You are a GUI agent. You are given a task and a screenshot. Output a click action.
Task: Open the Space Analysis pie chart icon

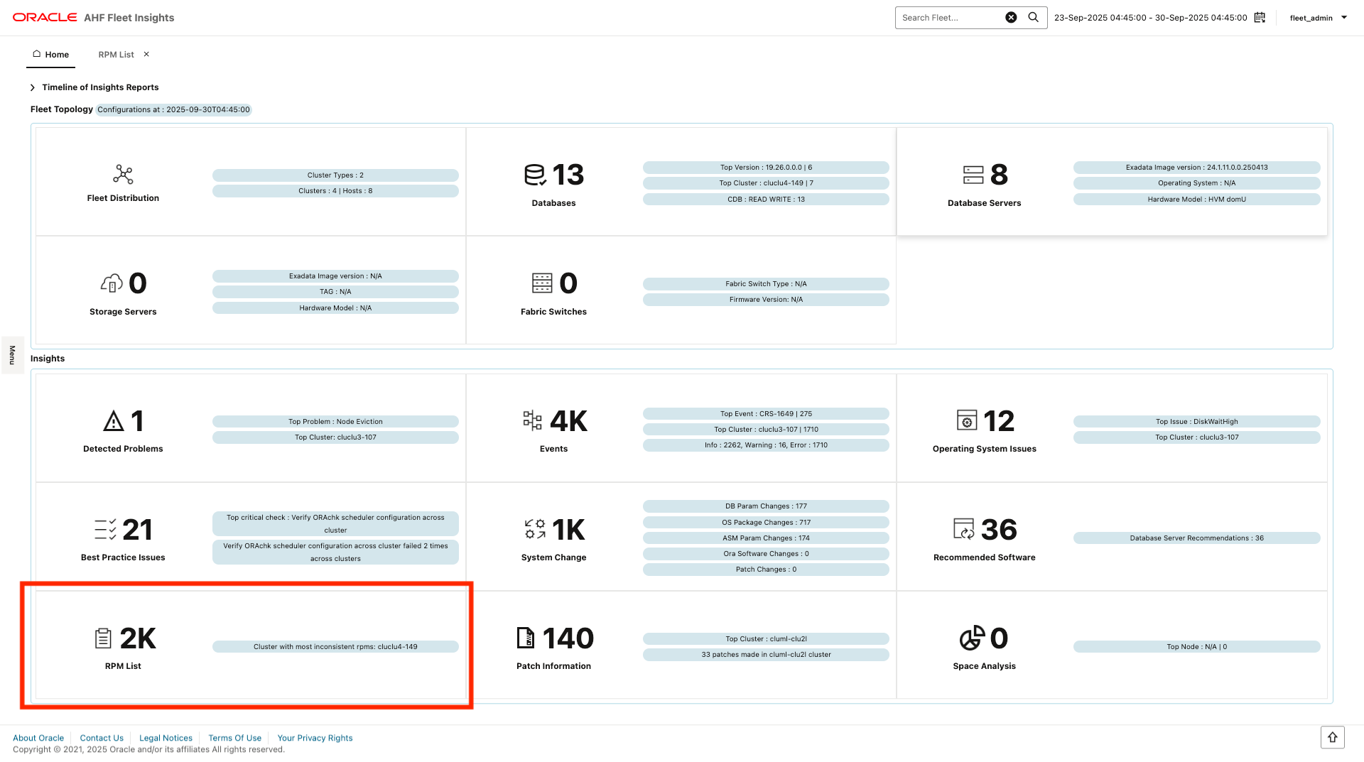click(x=972, y=638)
